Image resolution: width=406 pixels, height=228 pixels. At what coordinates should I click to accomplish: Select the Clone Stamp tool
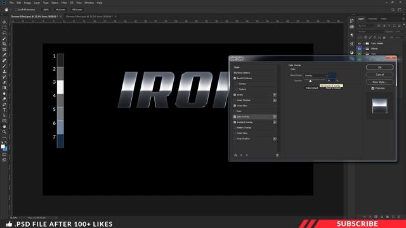pos(4,72)
